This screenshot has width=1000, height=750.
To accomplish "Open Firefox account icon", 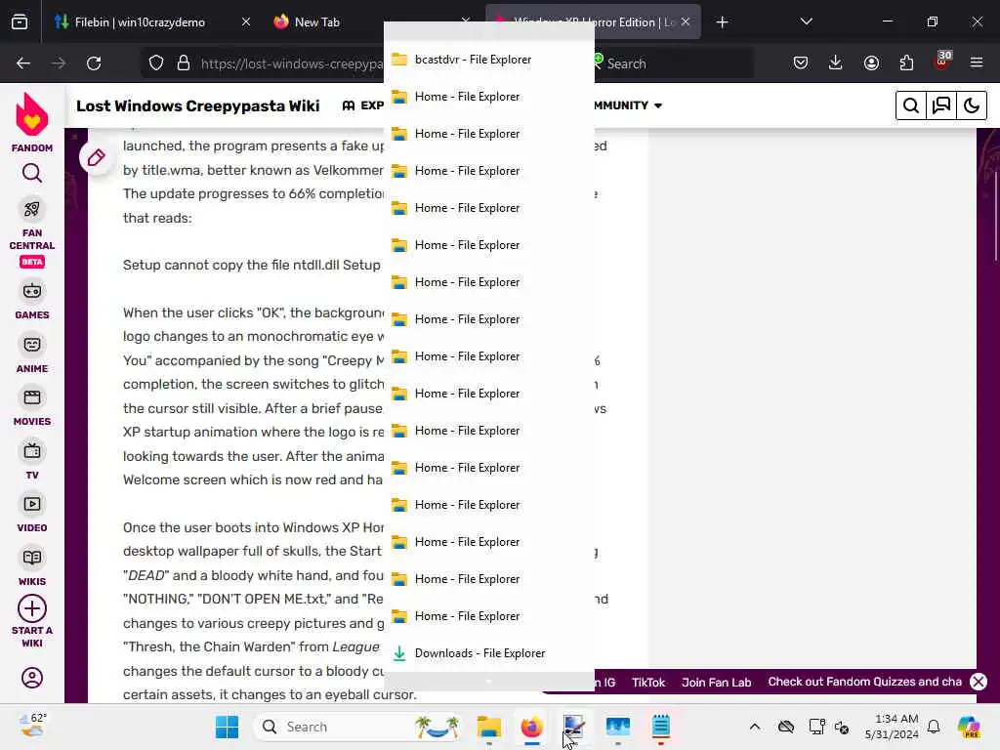I will click(871, 62).
